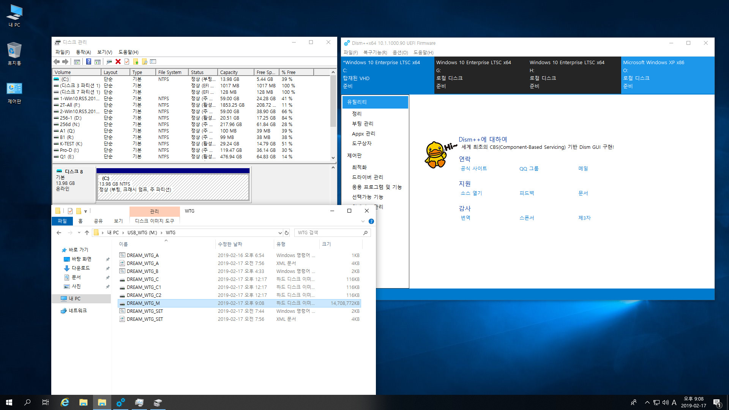Click the red X delete icon in Disk Management
This screenshot has height=410, width=729.
coord(118,62)
